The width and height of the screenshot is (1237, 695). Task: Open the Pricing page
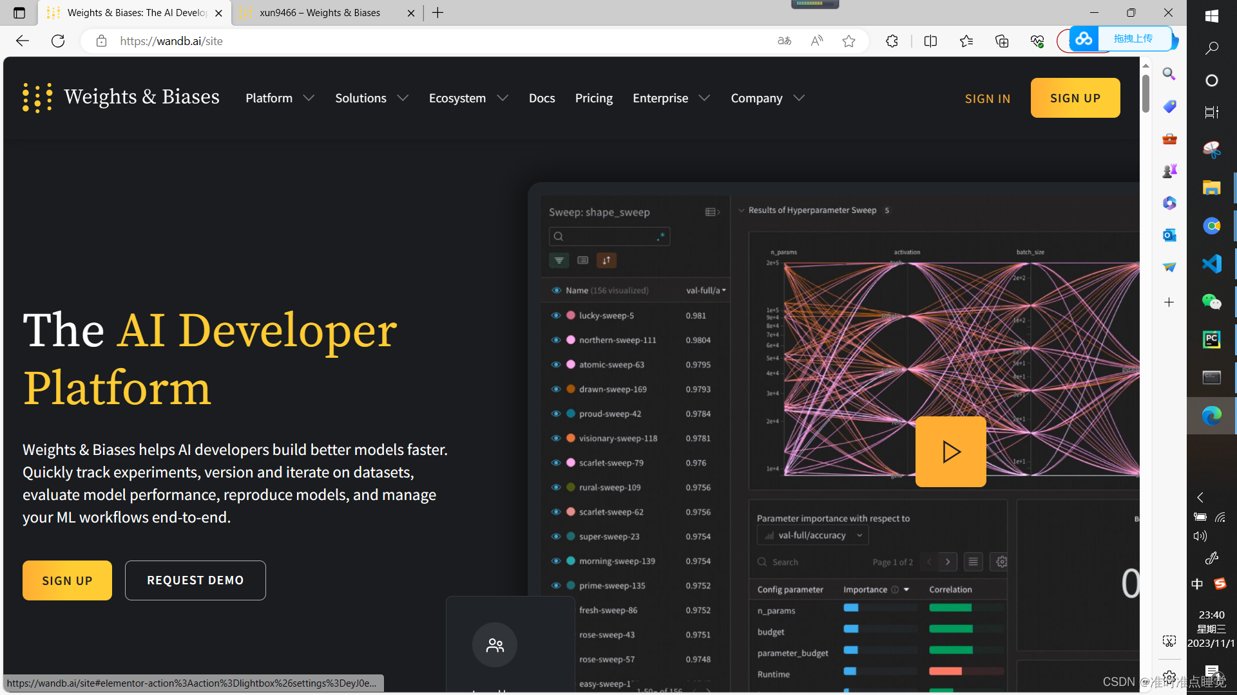594,98
